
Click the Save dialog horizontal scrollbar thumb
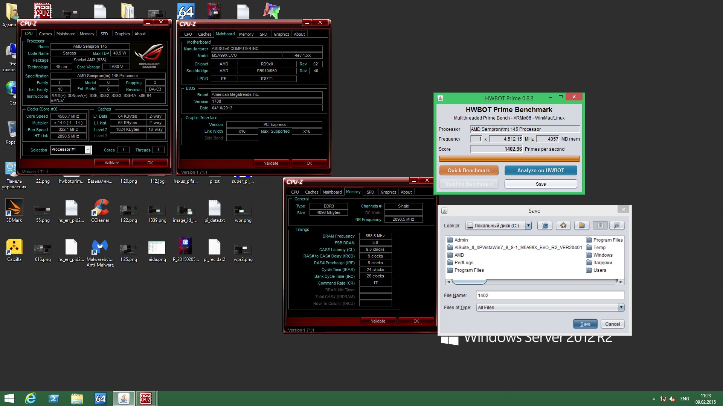(x=469, y=282)
